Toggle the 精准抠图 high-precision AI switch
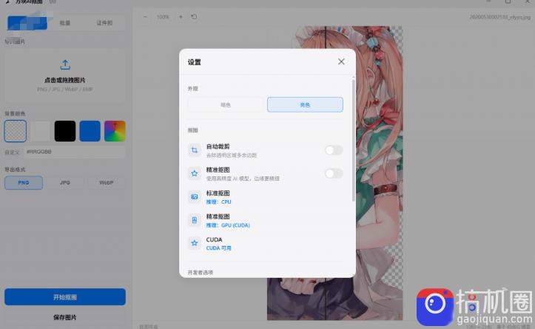This screenshot has height=329, width=535. coord(333,173)
